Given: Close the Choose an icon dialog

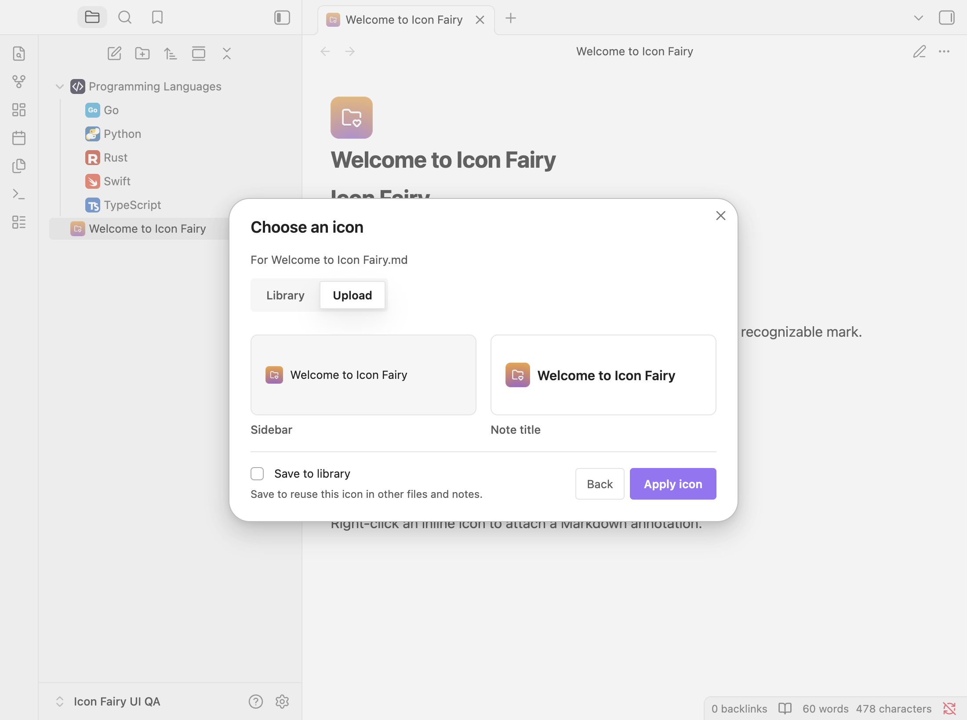Looking at the screenshot, I should (721, 216).
